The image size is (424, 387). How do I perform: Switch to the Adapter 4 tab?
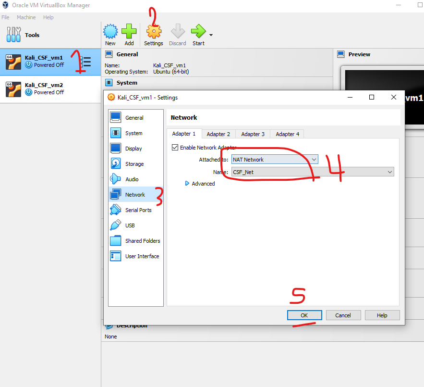pyautogui.click(x=288, y=134)
